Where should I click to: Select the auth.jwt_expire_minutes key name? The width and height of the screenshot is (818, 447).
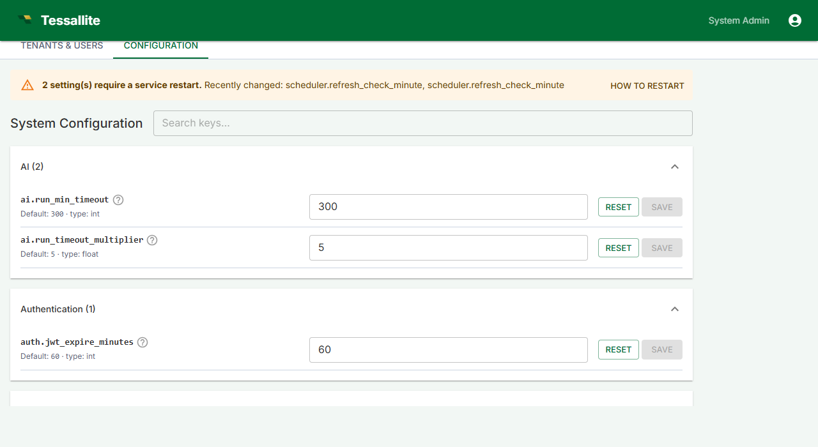coord(77,342)
